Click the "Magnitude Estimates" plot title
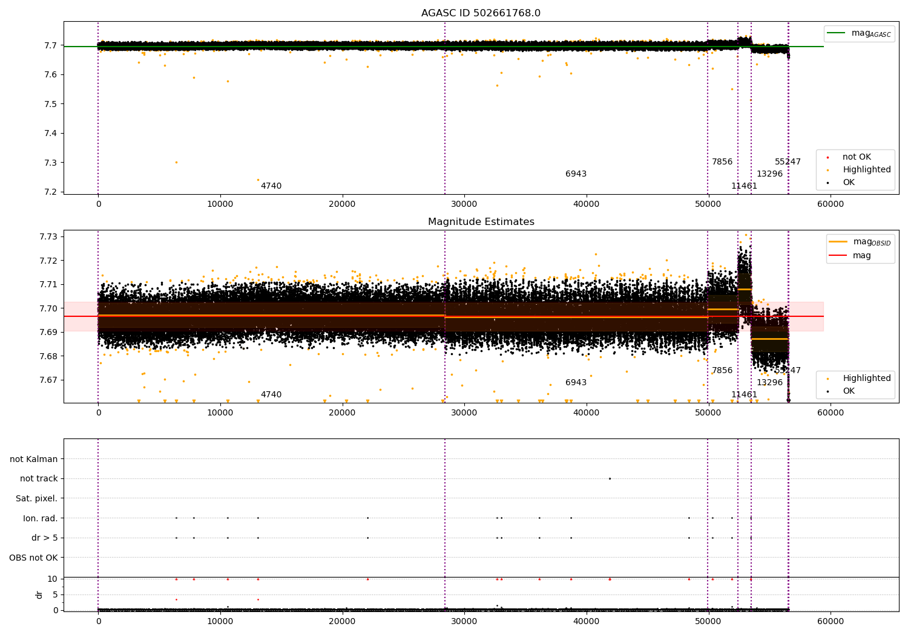 (x=481, y=222)
